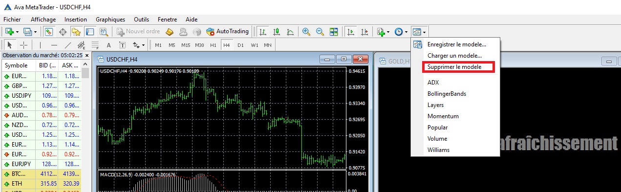This screenshot has height=192, width=621.
Task: Toggle chart shift from right border
Action: pos(364,32)
